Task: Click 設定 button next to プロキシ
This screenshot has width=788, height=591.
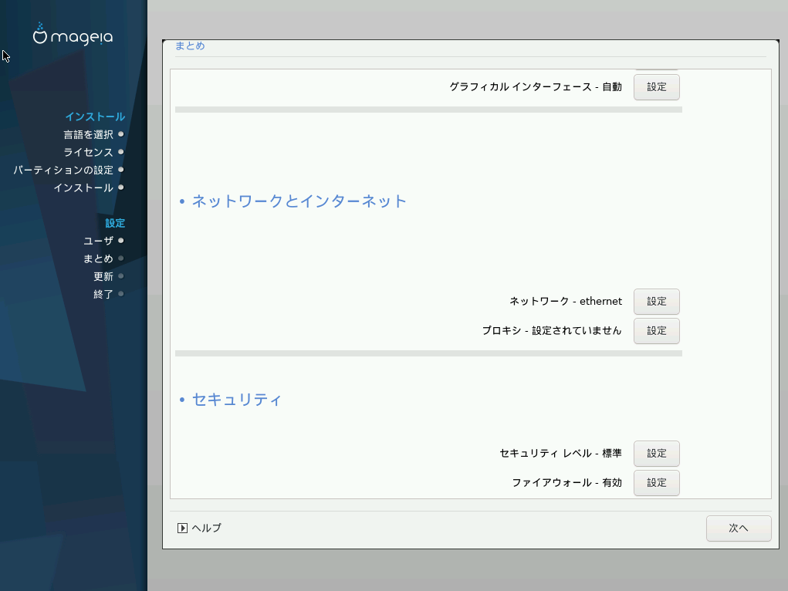Action: (x=656, y=331)
